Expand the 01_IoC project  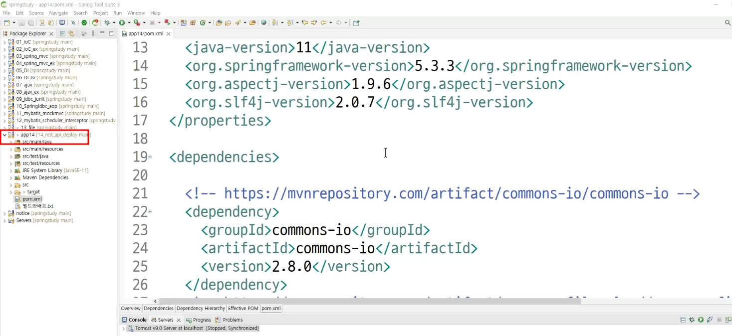point(4,42)
